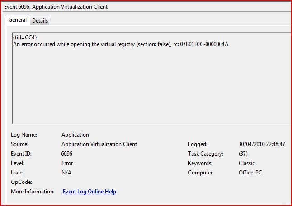Click the User: label
Image resolution: width=292 pixels, height=206 pixels.
(x=17, y=173)
